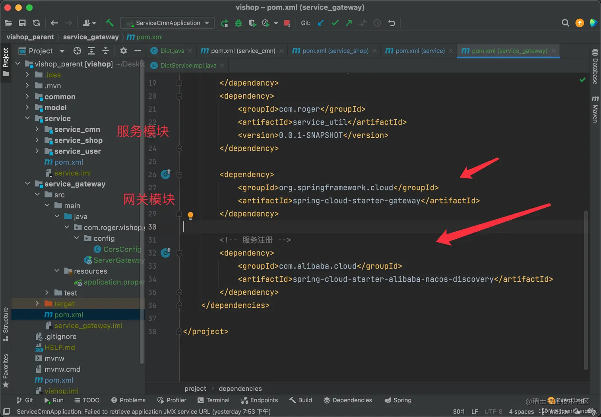Expand the service_cmn module
The width and height of the screenshot is (601, 417).
[x=37, y=129]
